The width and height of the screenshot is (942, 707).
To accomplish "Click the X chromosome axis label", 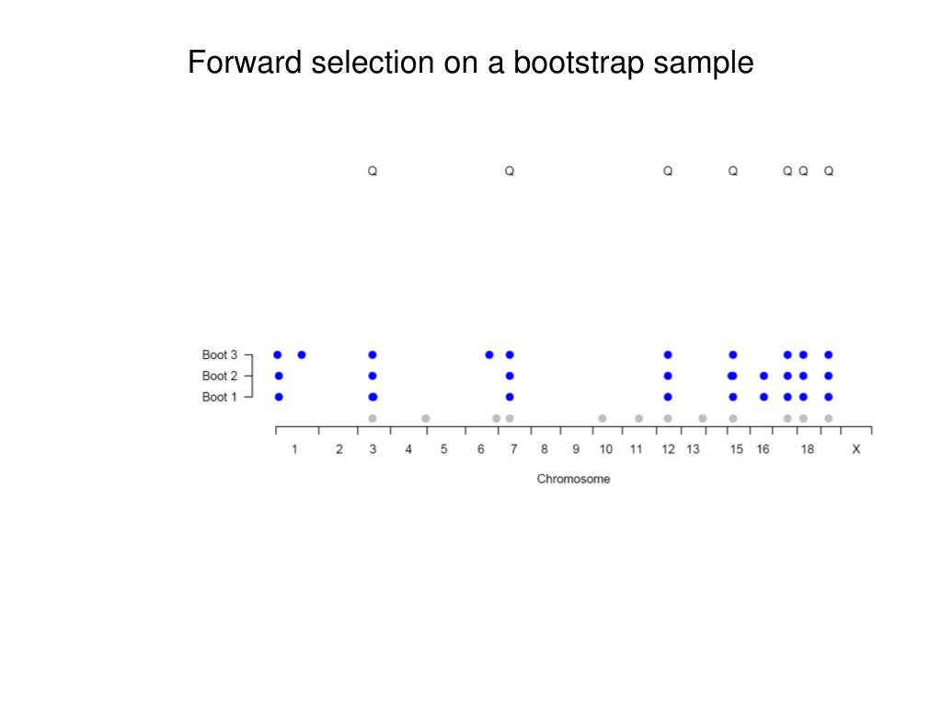I will tap(856, 449).
